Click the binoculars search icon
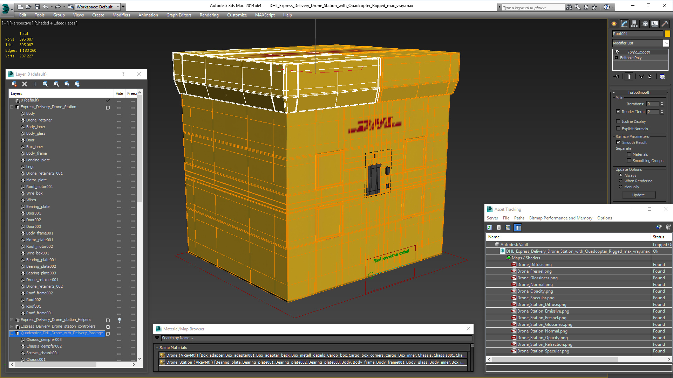Viewport: 673px width, 378px height. tap(569, 7)
